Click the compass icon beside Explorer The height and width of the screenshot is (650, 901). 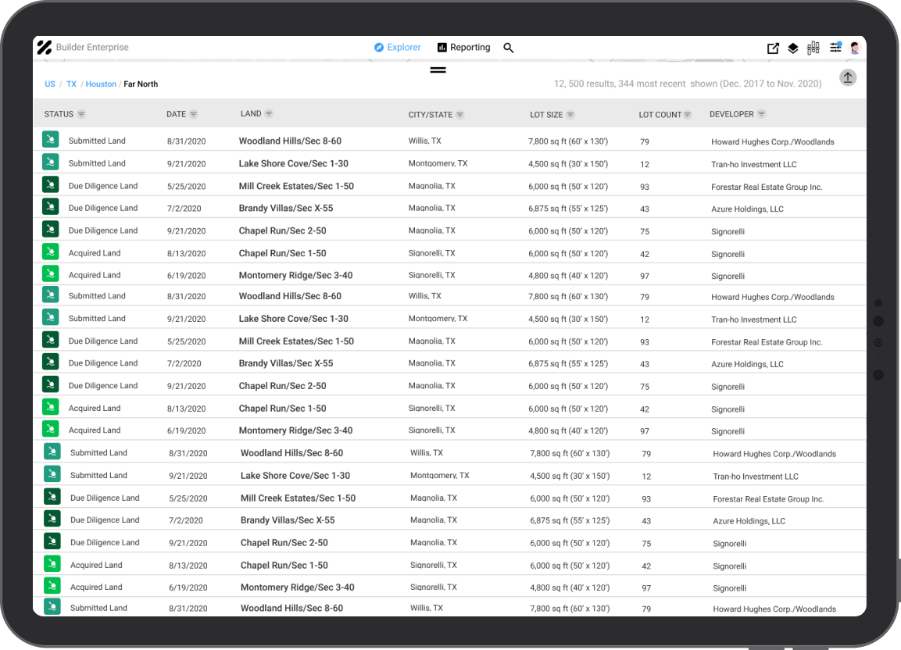pyautogui.click(x=379, y=48)
